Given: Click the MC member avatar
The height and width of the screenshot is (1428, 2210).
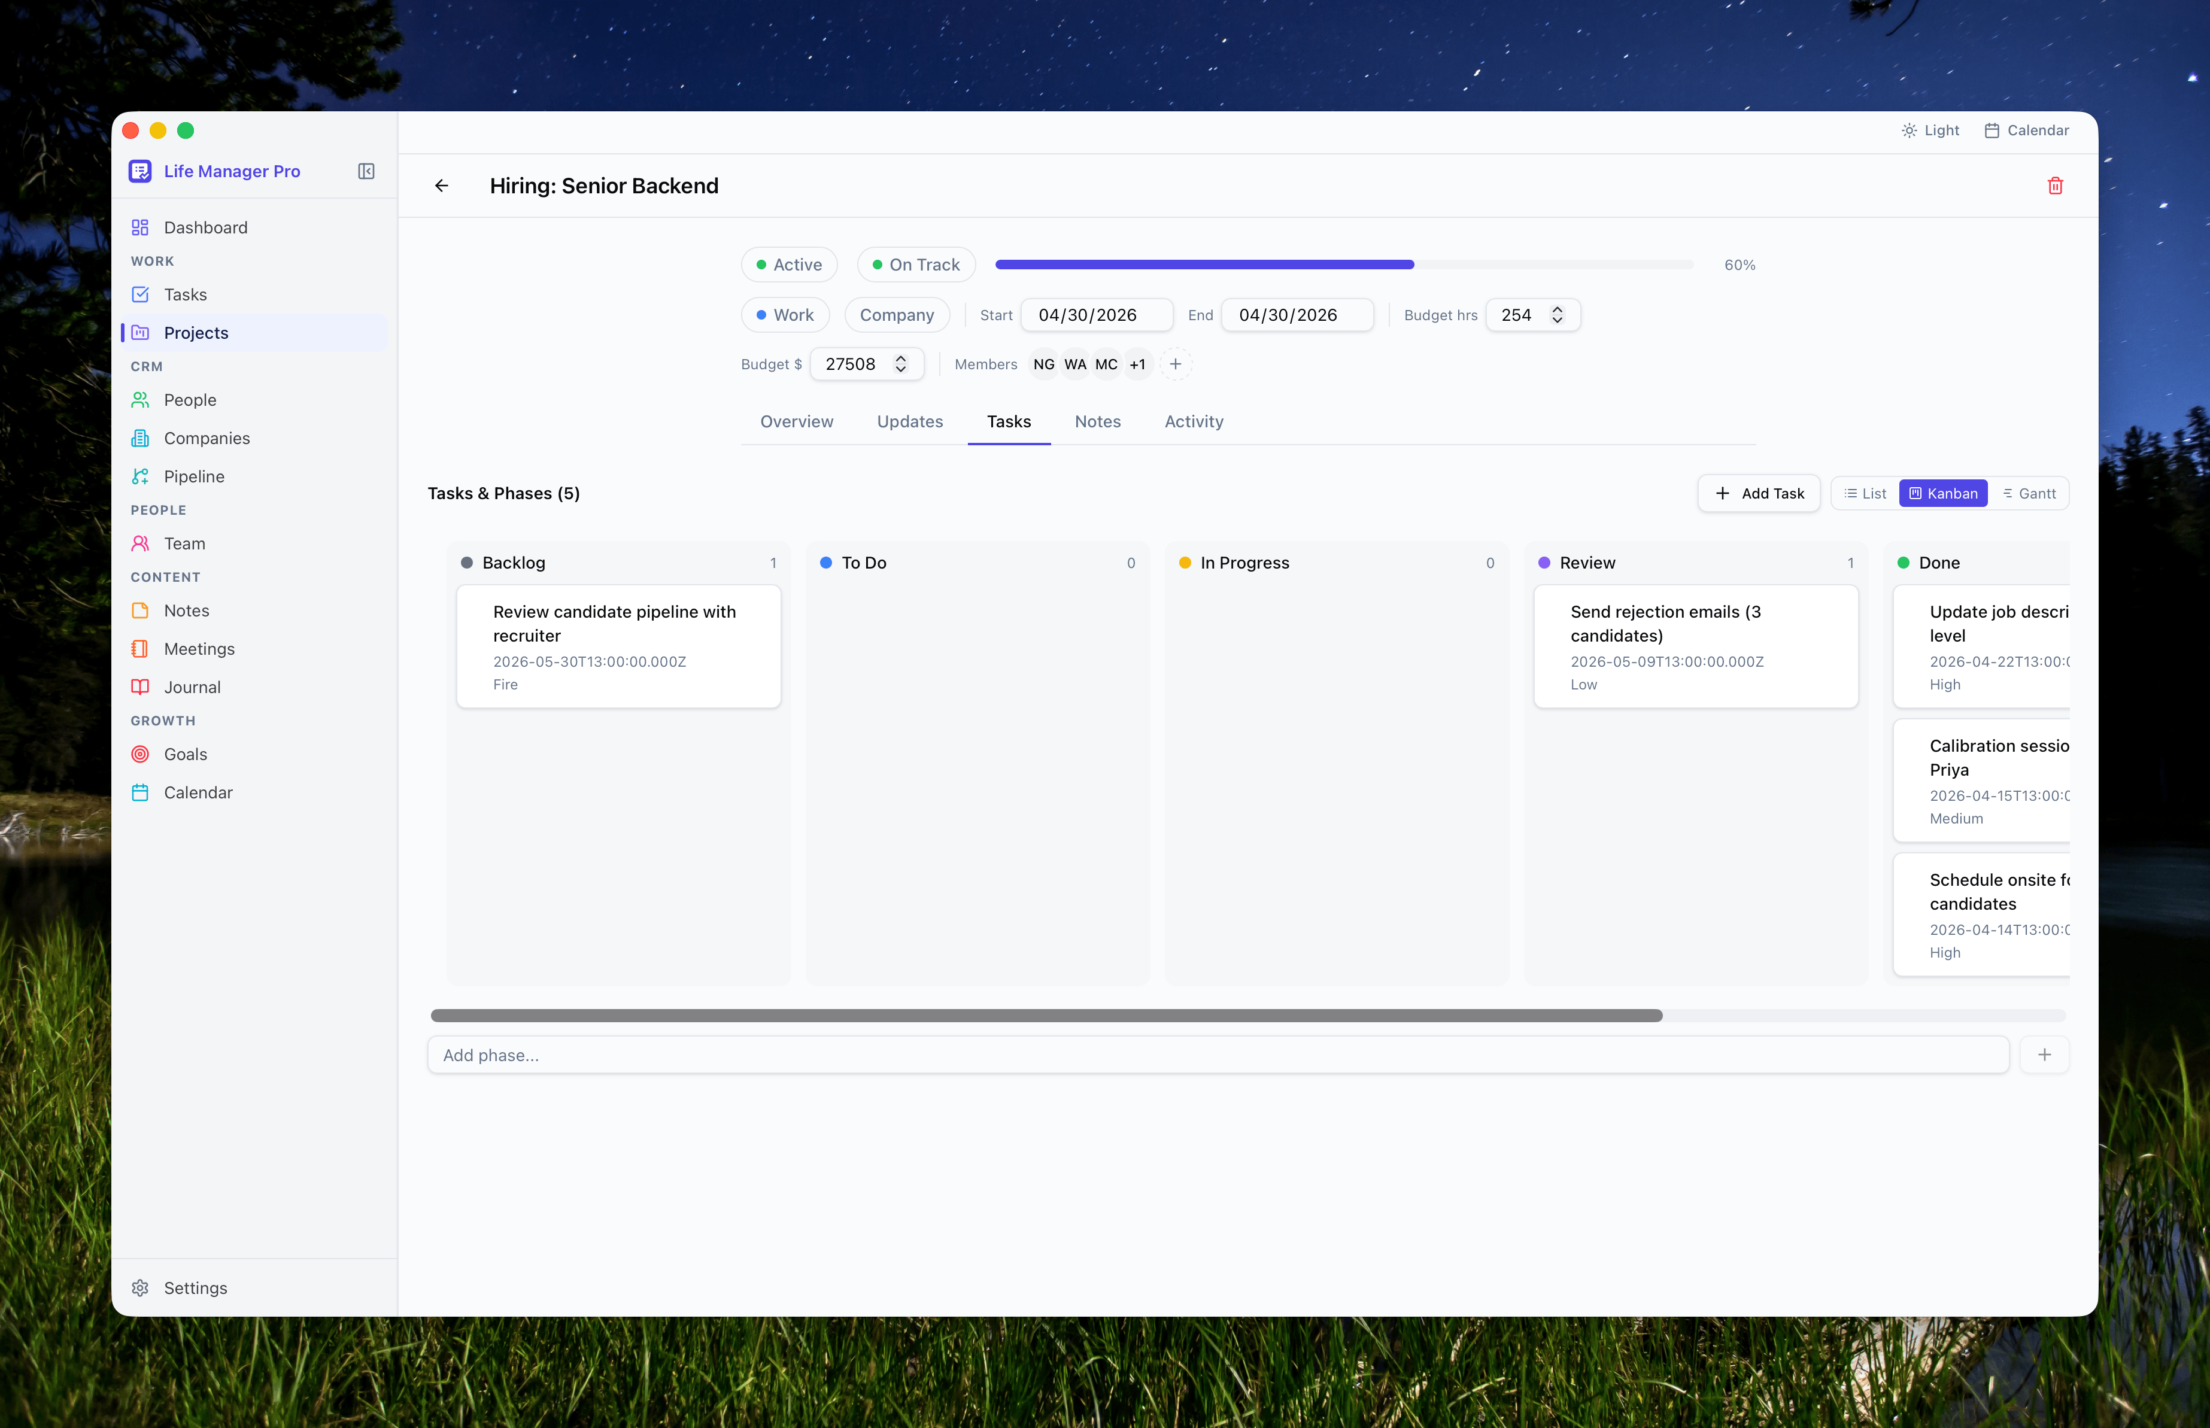Looking at the screenshot, I should point(1106,364).
